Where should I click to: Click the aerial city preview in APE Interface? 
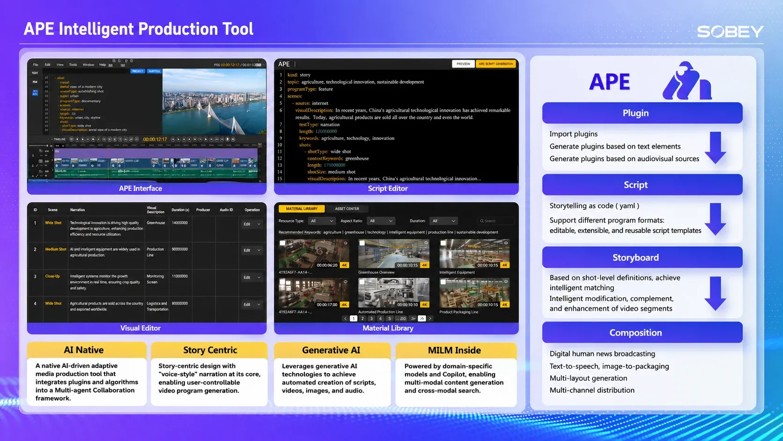(x=214, y=102)
